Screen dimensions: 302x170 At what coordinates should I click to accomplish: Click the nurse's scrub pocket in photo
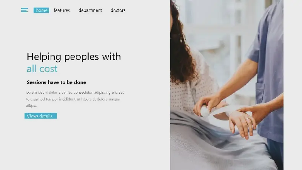260,93
